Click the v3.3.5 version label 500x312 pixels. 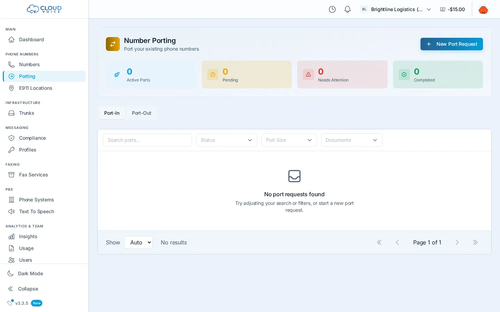pos(22,303)
